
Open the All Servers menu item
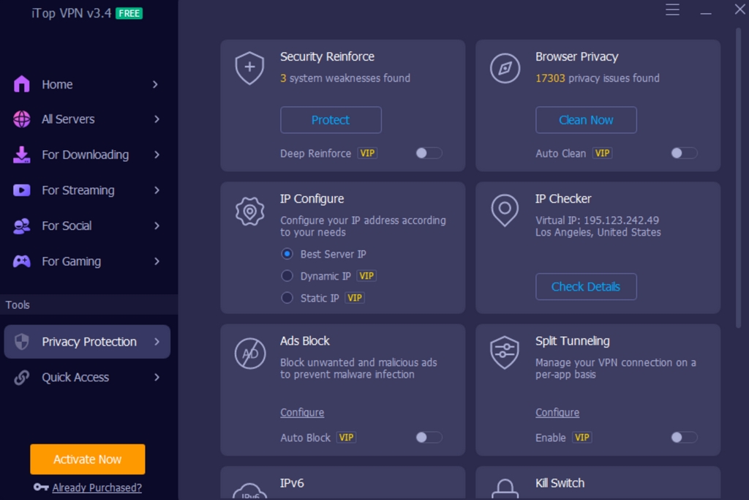(x=87, y=119)
